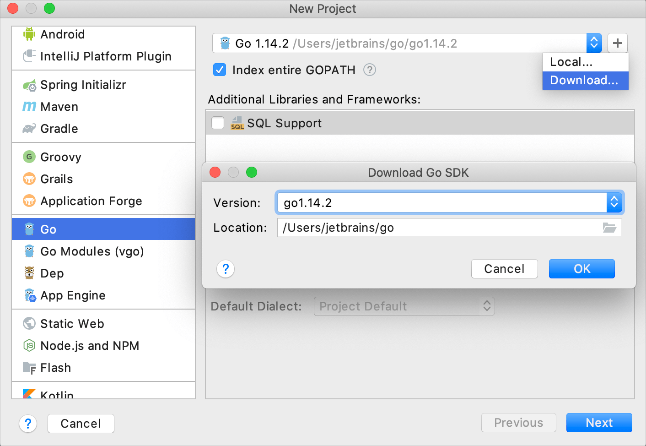Select IntelliJ Platform Plugin entry
Image resolution: width=646 pixels, height=446 pixels.
103,56
